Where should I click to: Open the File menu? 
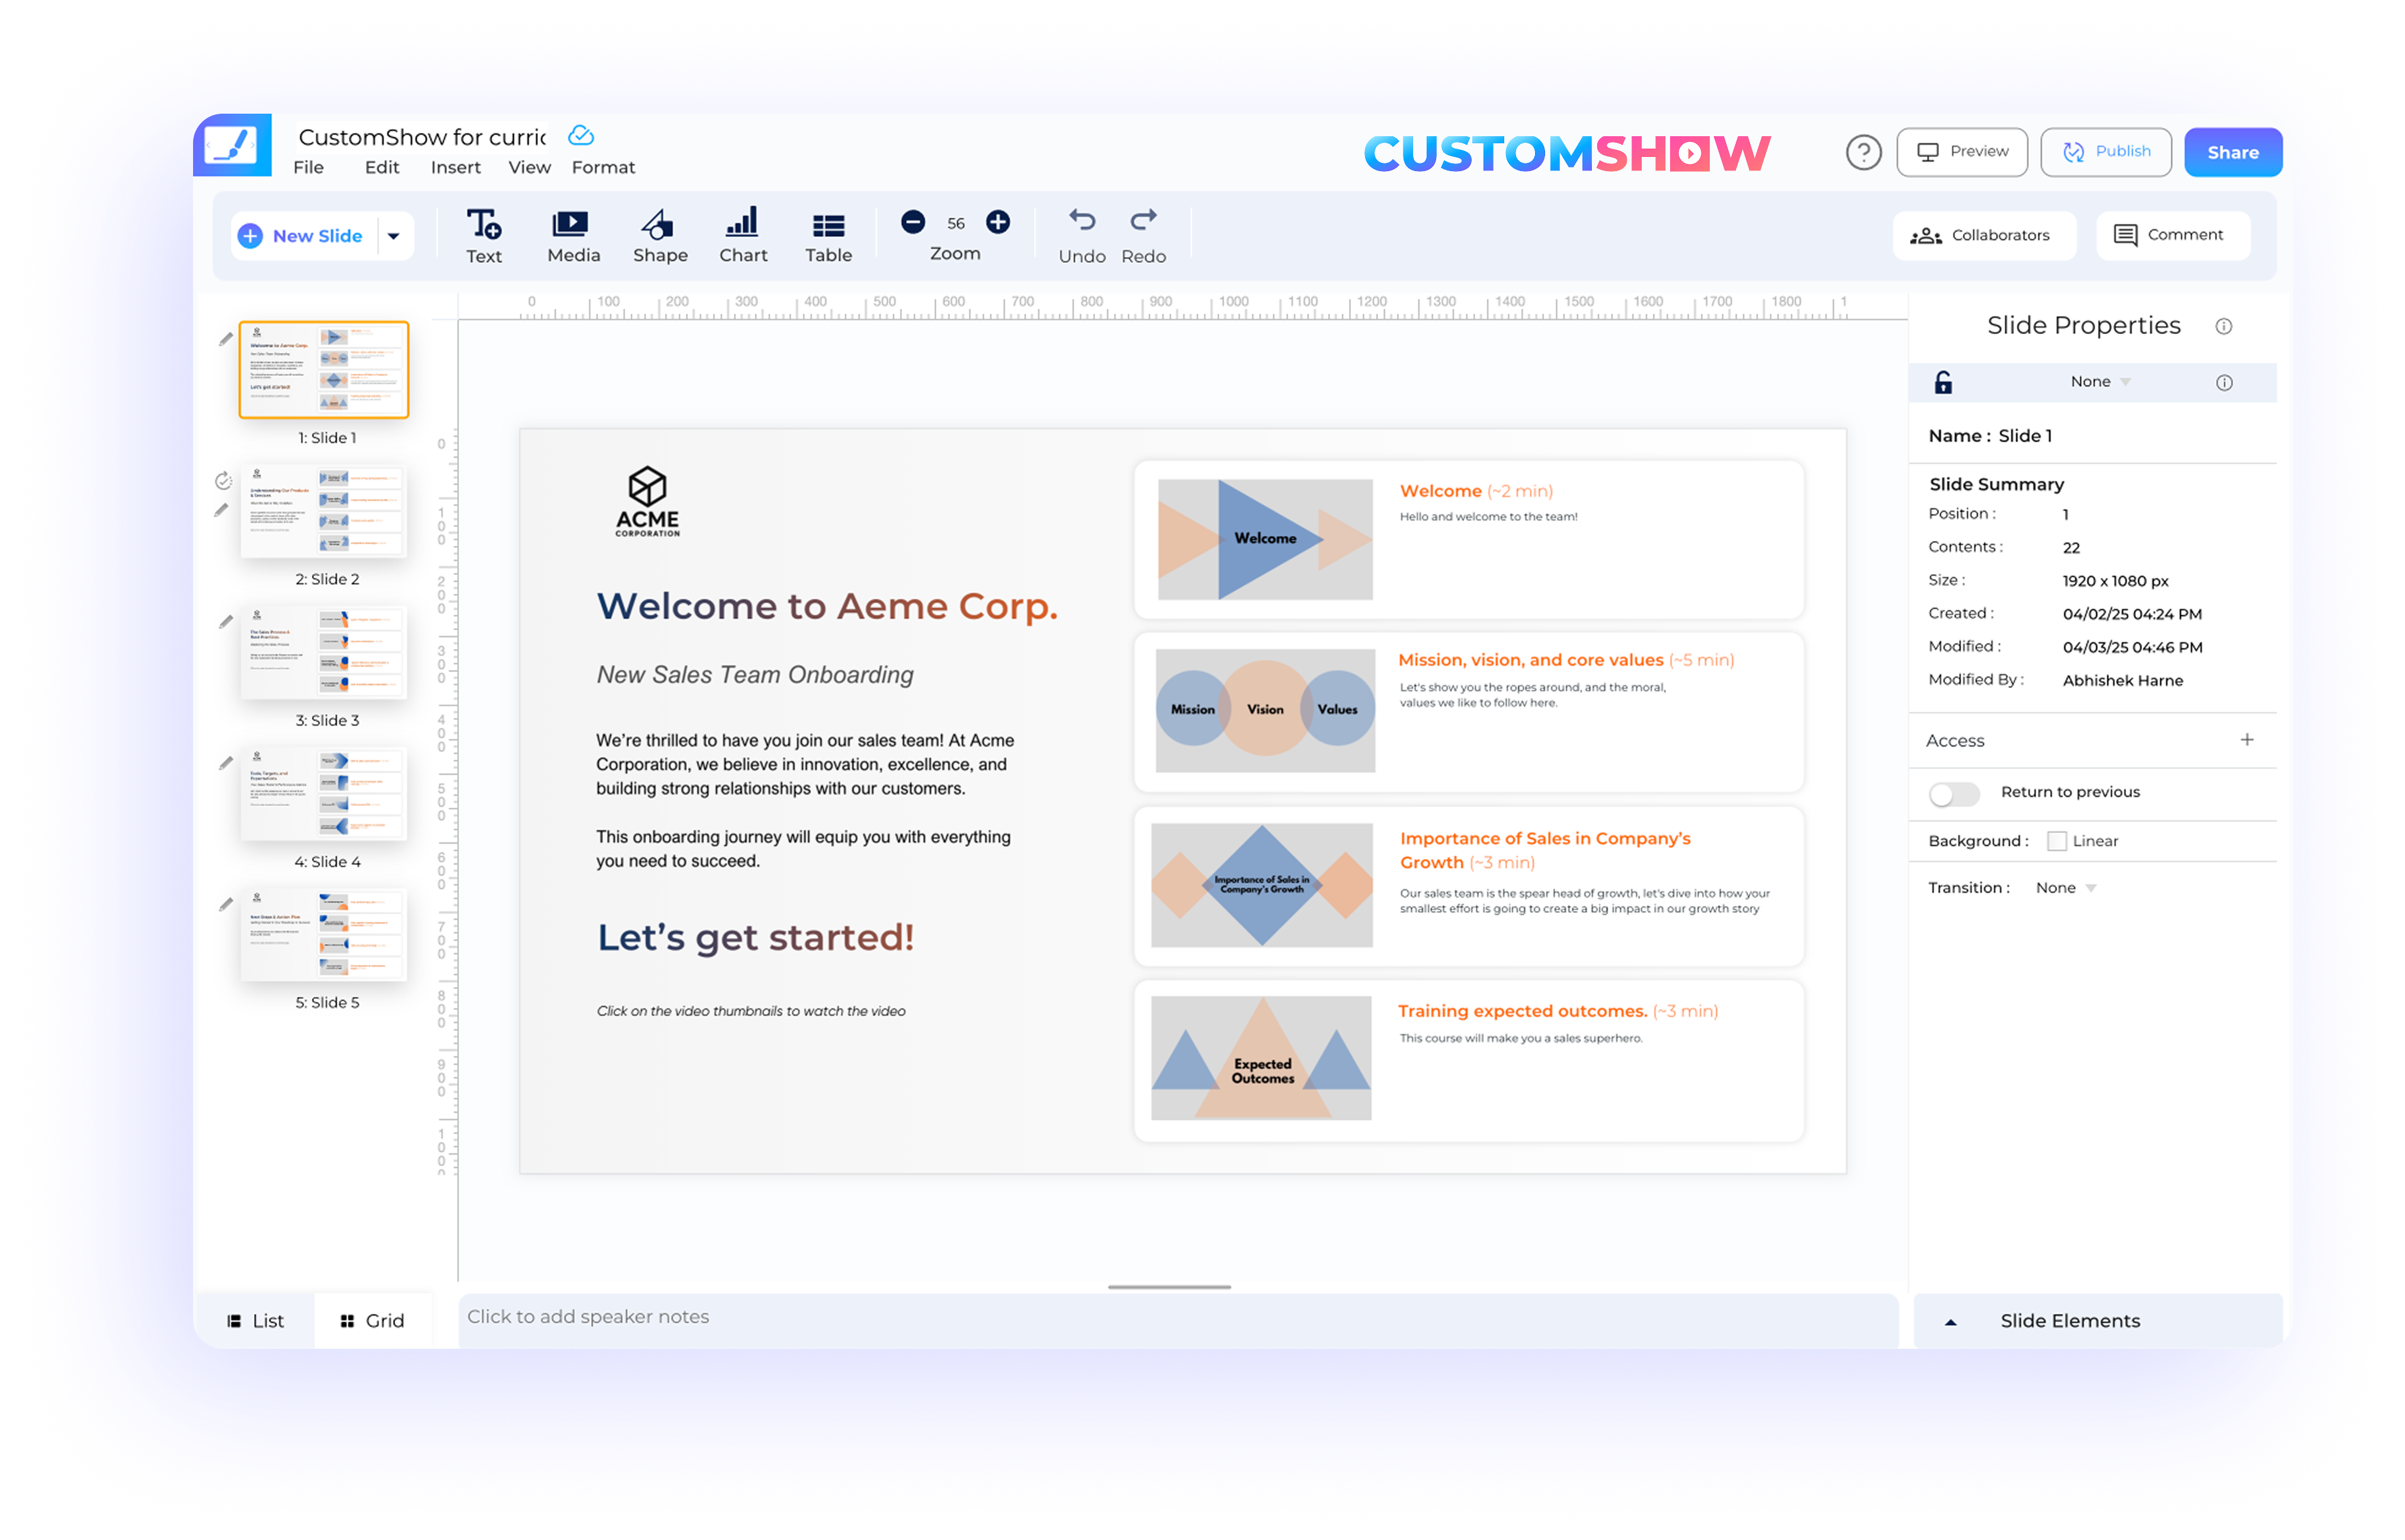(x=308, y=167)
